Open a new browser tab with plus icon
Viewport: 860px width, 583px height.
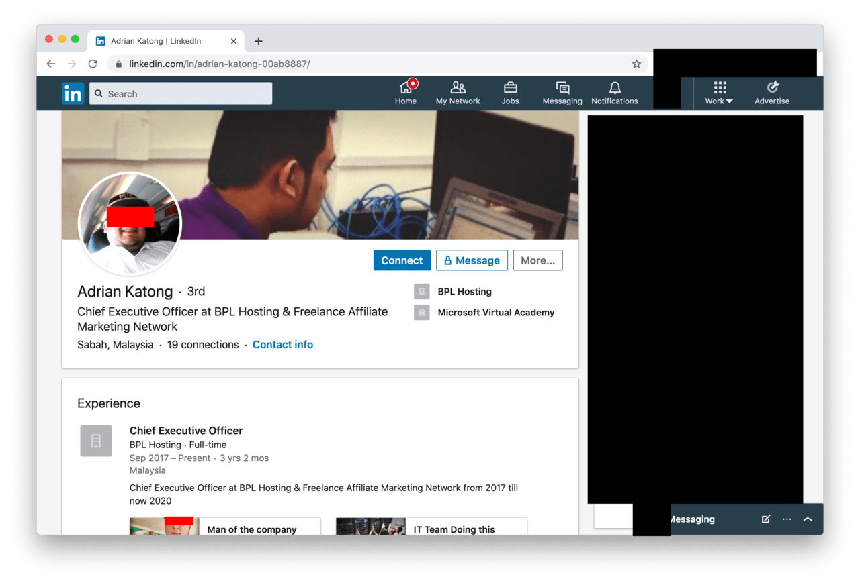[x=258, y=41]
